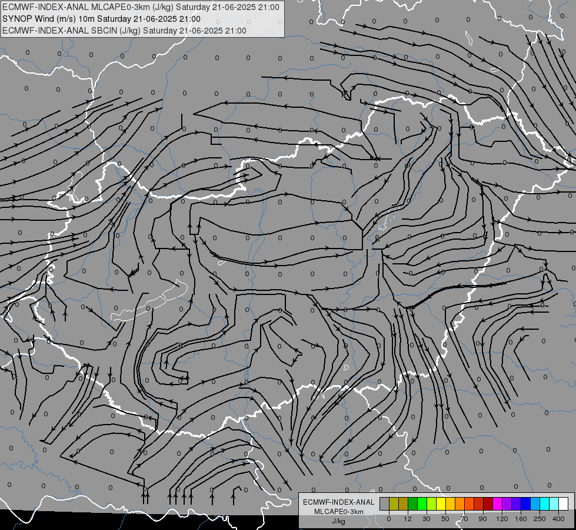
Task: Select the olive-yellow legend swatch after 0
Action: pos(394,503)
